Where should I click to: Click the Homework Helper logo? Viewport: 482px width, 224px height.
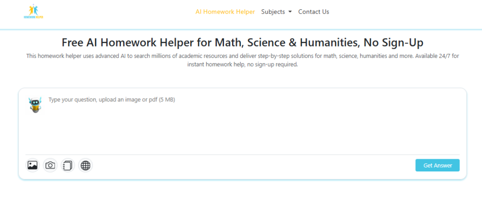click(33, 12)
